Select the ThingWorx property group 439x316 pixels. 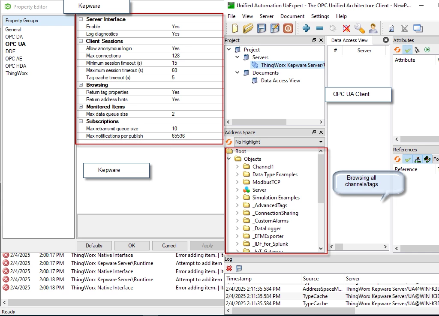click(x=17, y=73)
